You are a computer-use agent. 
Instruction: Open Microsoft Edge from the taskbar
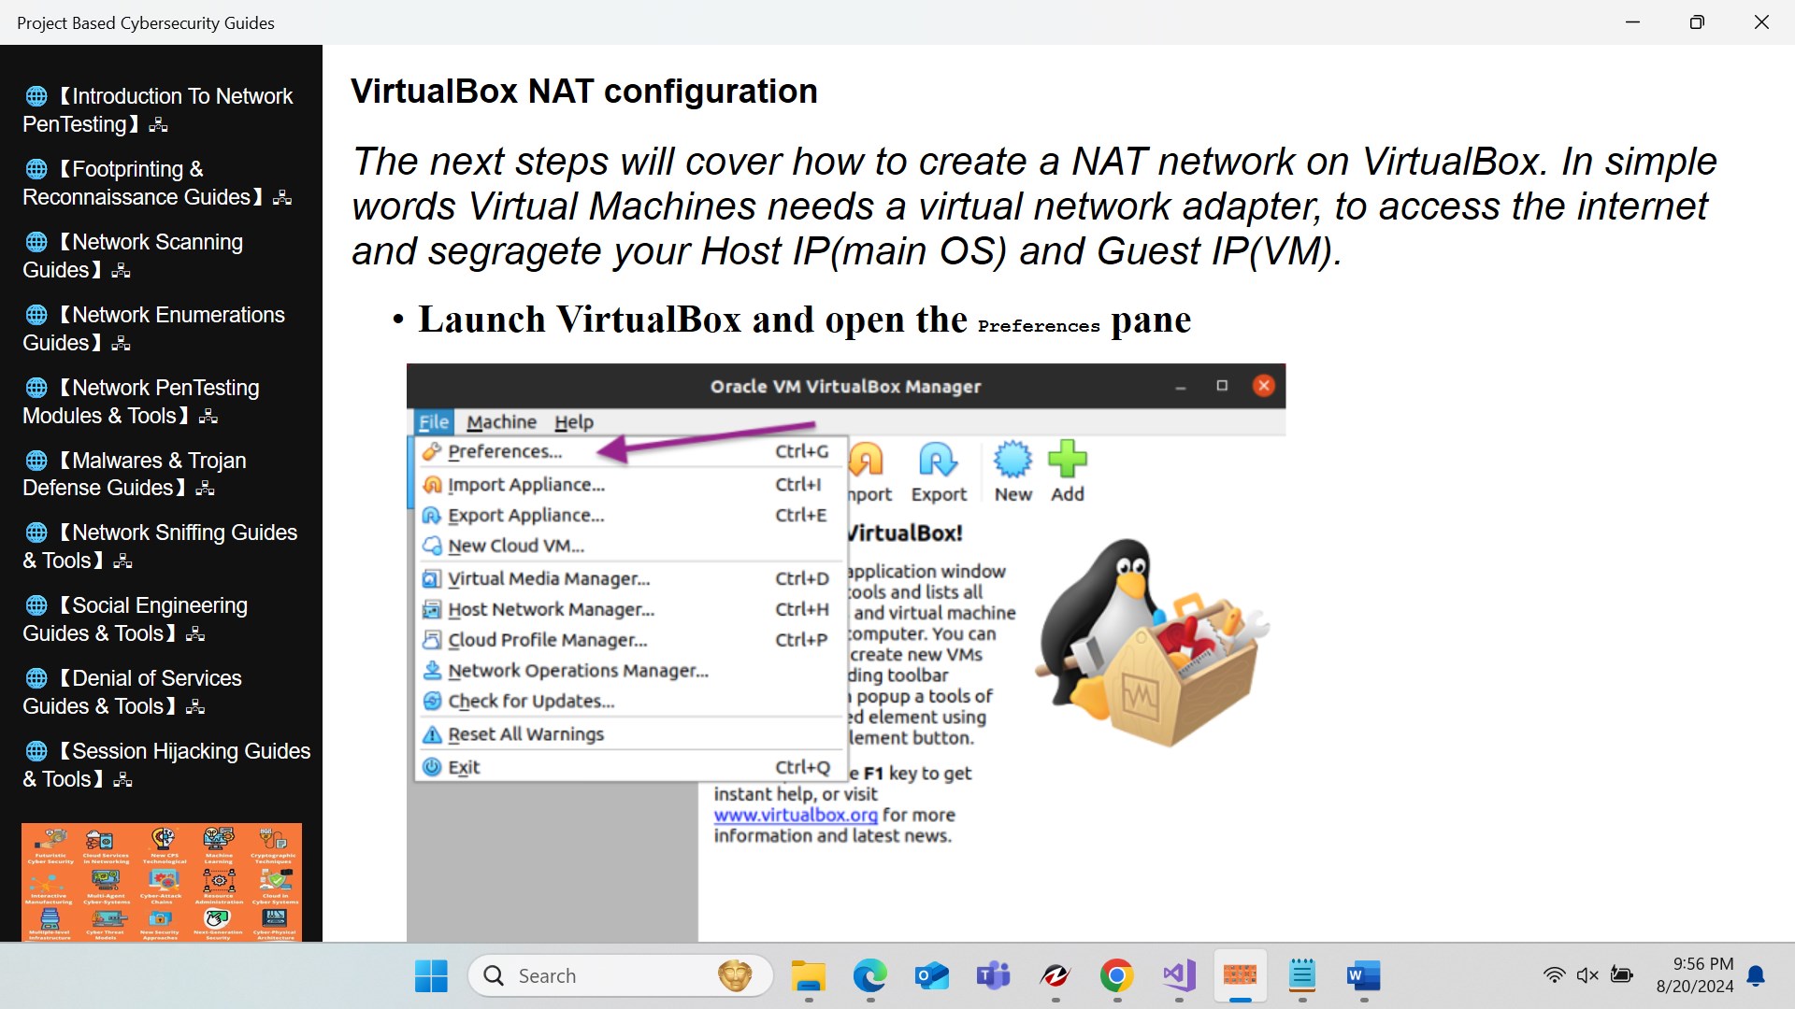click(869, 976)
